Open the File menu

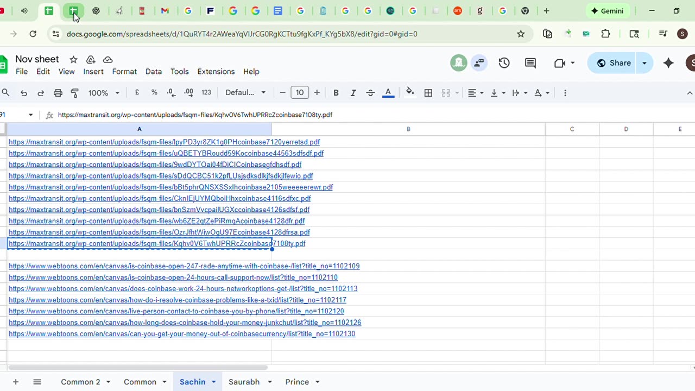(22, 72)
